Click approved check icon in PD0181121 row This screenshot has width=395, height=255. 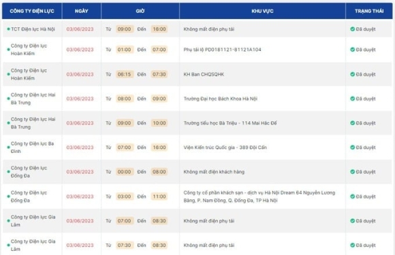point(352,50)
